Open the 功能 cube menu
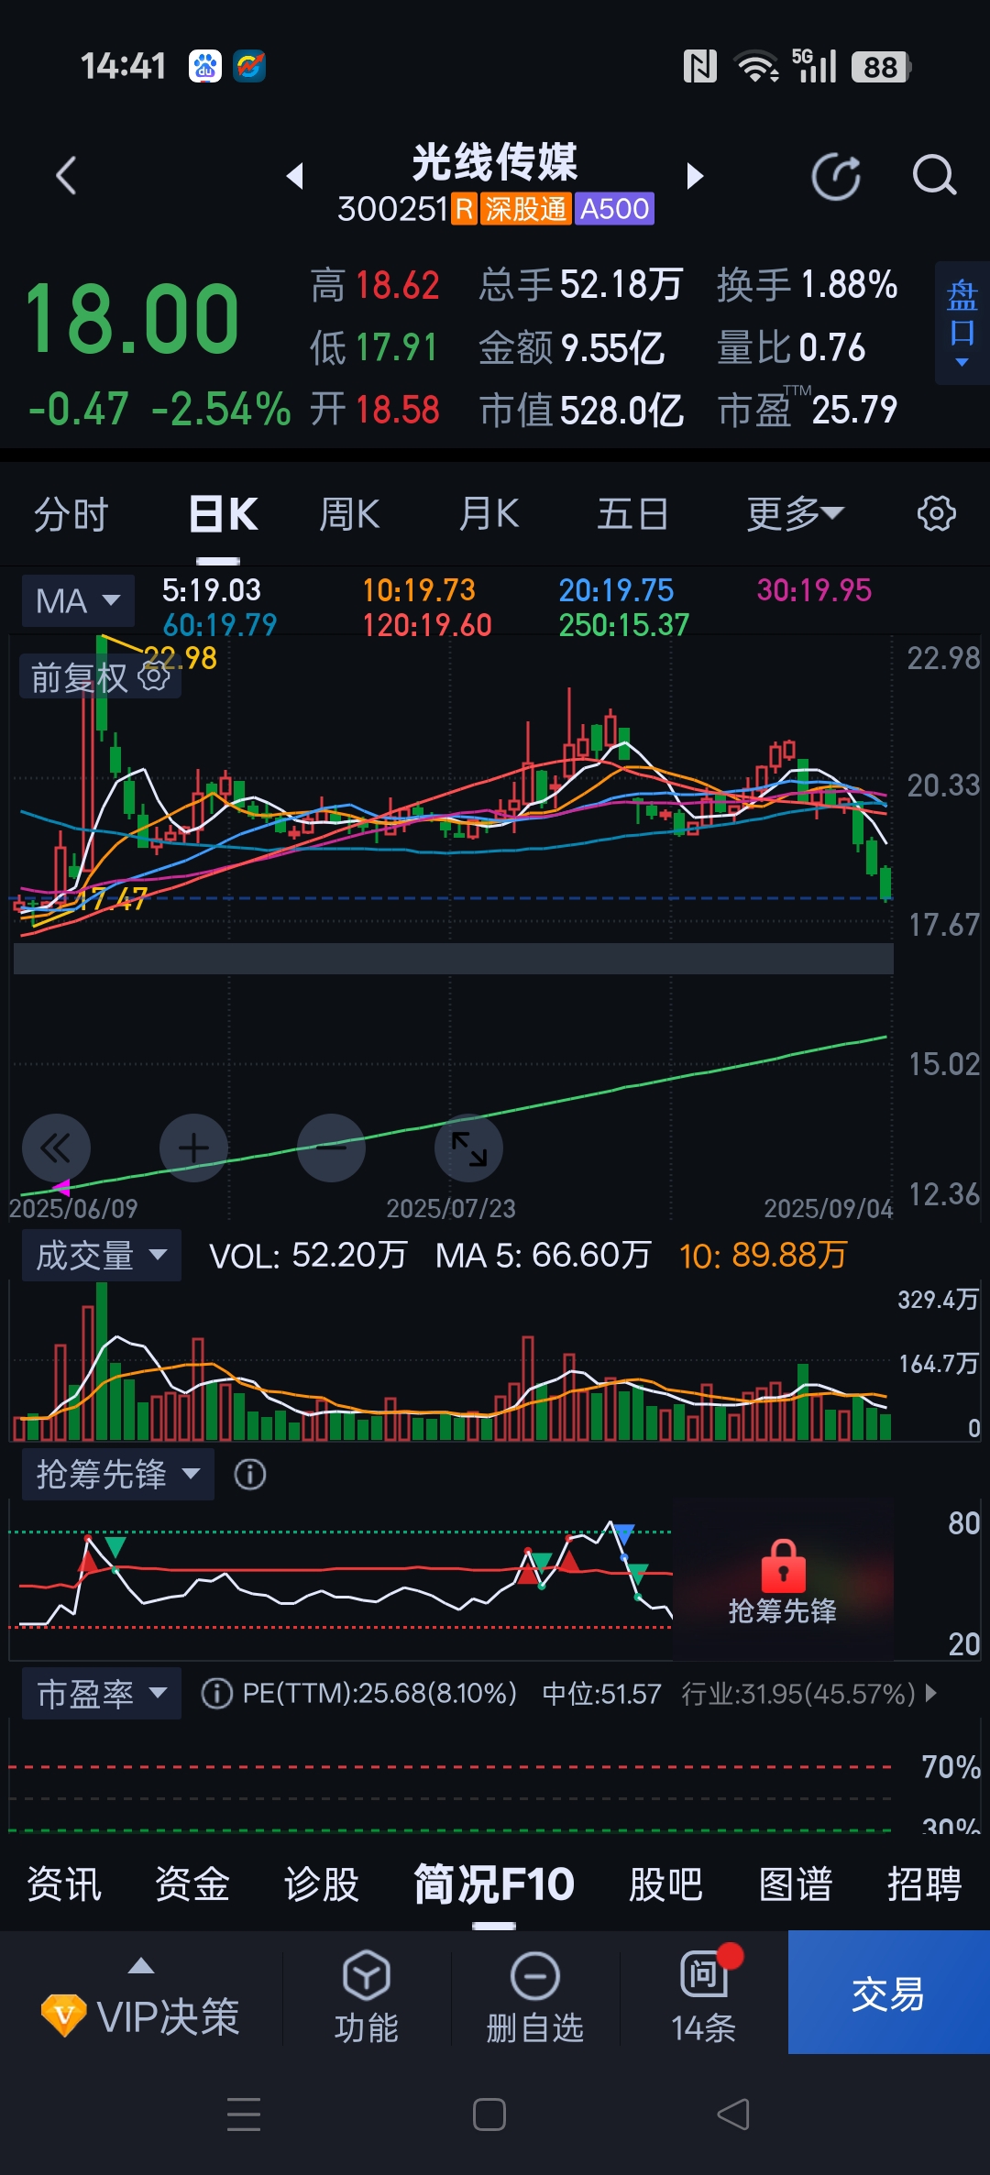The height and width of the screenshot is (2175, 990). [x=367, y=1998]
